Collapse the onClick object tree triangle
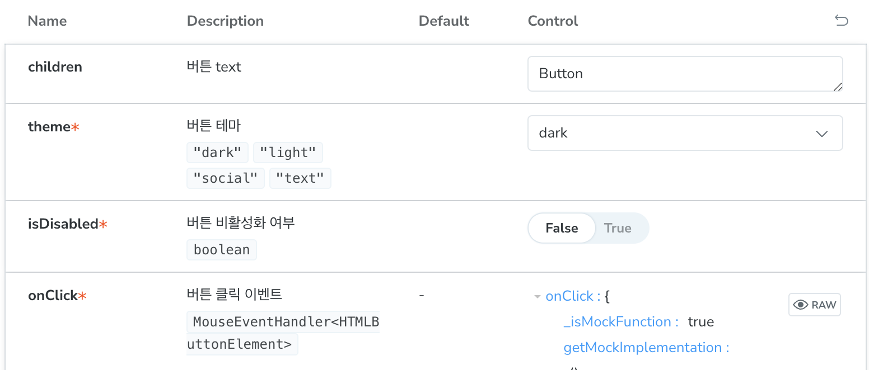The height and width of the screenshot is (370, 869). (538, 297)
